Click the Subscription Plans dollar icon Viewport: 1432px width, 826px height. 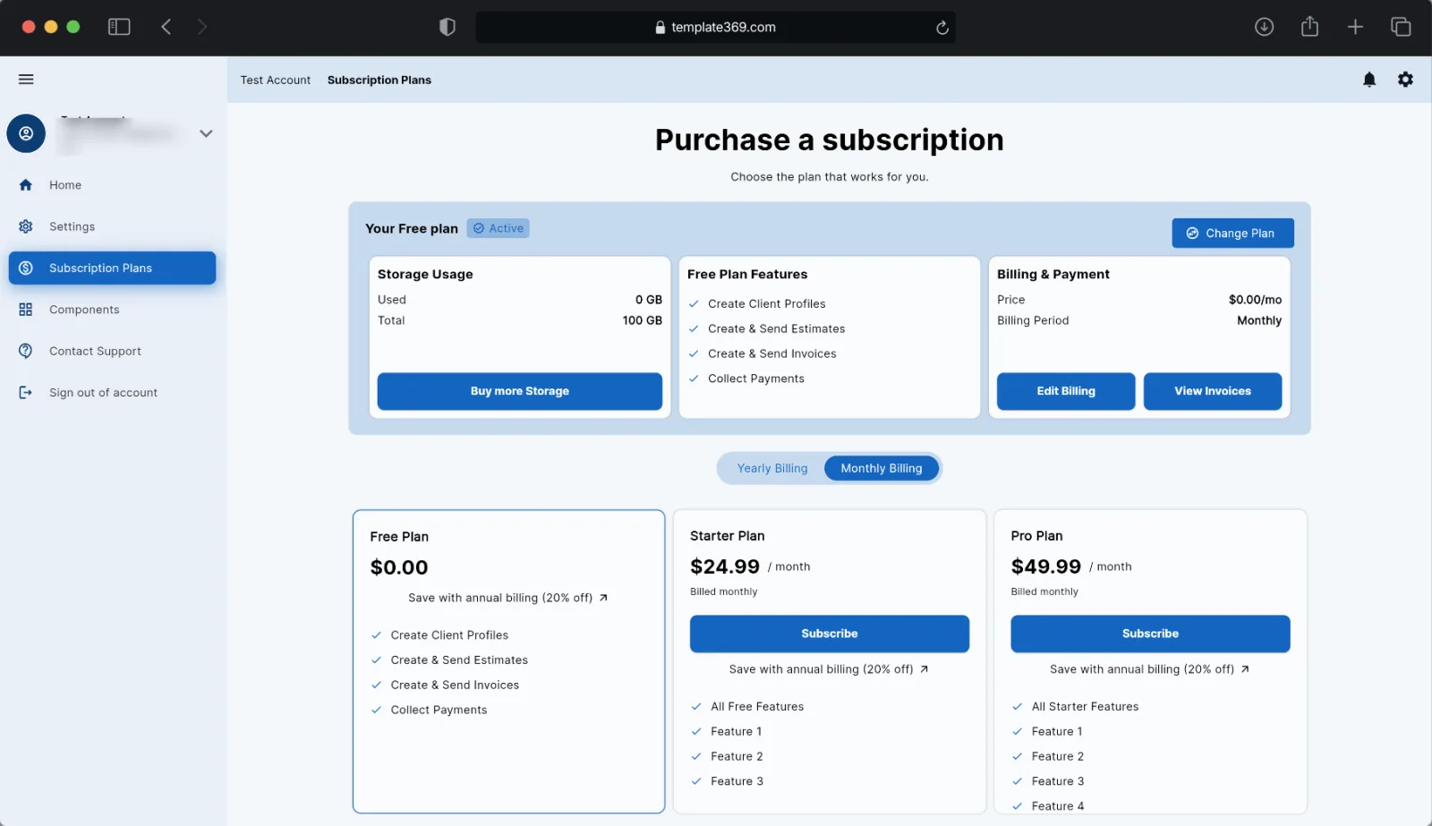(x=26, y=268)
